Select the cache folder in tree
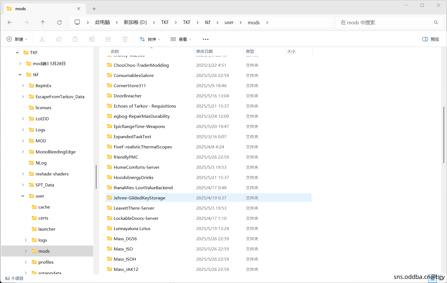 pyautogui.click(x=44, y=207)
